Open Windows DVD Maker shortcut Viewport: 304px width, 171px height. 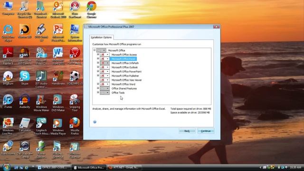point(58,103)
